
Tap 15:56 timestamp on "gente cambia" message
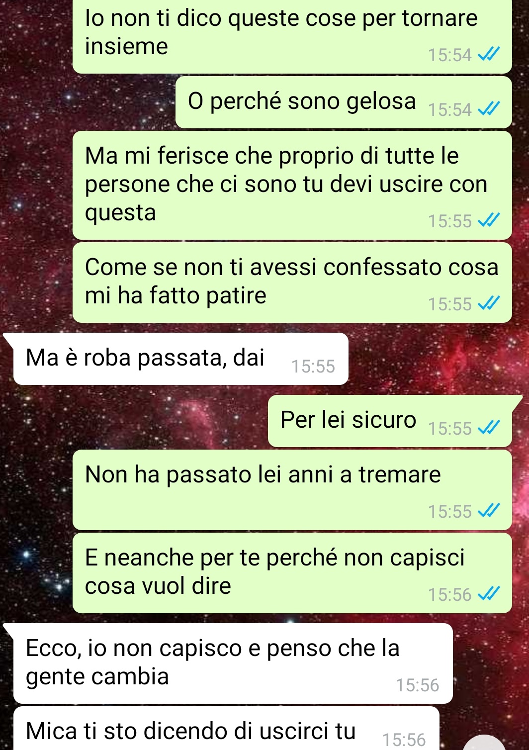[x=418, y=685]
